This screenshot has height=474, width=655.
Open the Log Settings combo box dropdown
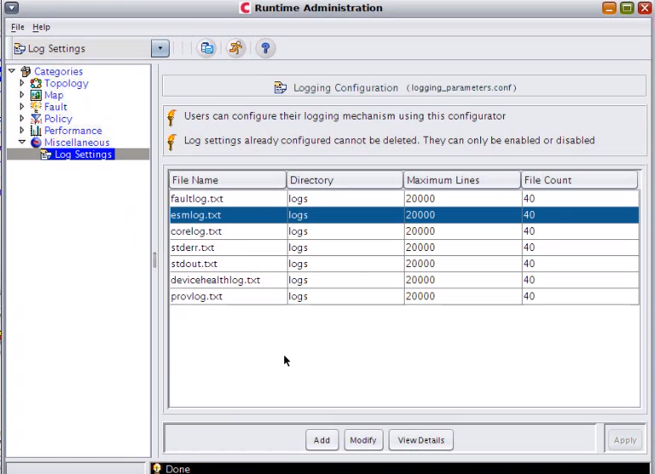[x=160, y=48]
